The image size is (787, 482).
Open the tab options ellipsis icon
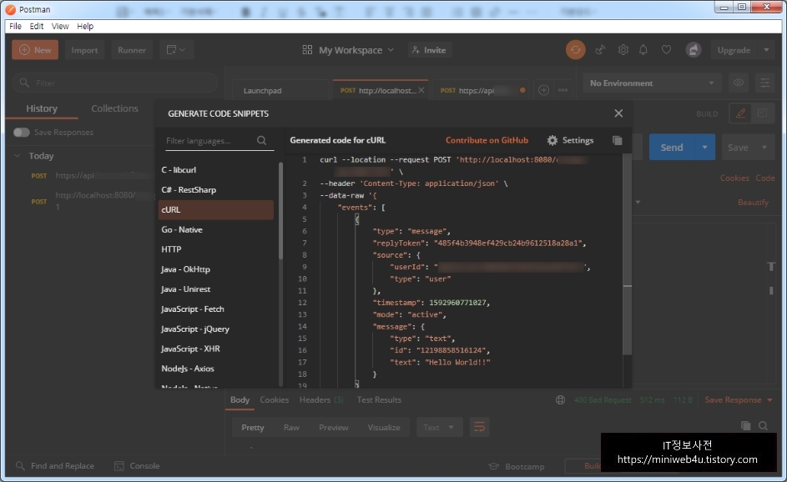click(563, 90)
